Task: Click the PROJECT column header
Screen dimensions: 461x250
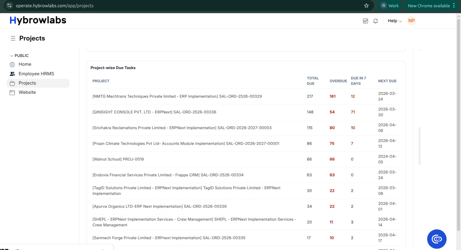Action: point(101,81)
